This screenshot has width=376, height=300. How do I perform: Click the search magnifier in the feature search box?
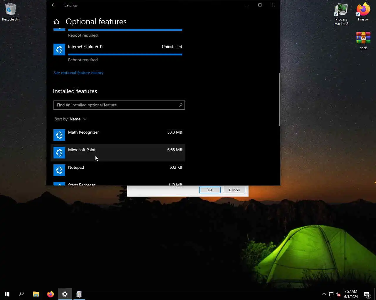click(181, 105)
